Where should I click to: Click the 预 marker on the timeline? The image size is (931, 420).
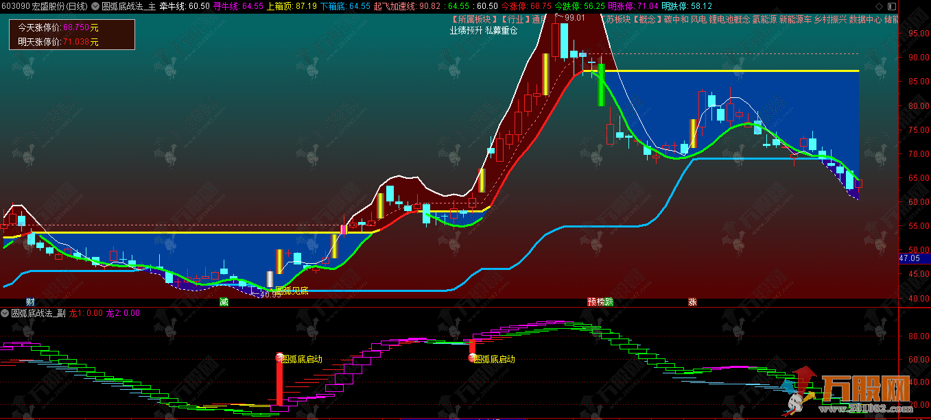tap(591, 301)
